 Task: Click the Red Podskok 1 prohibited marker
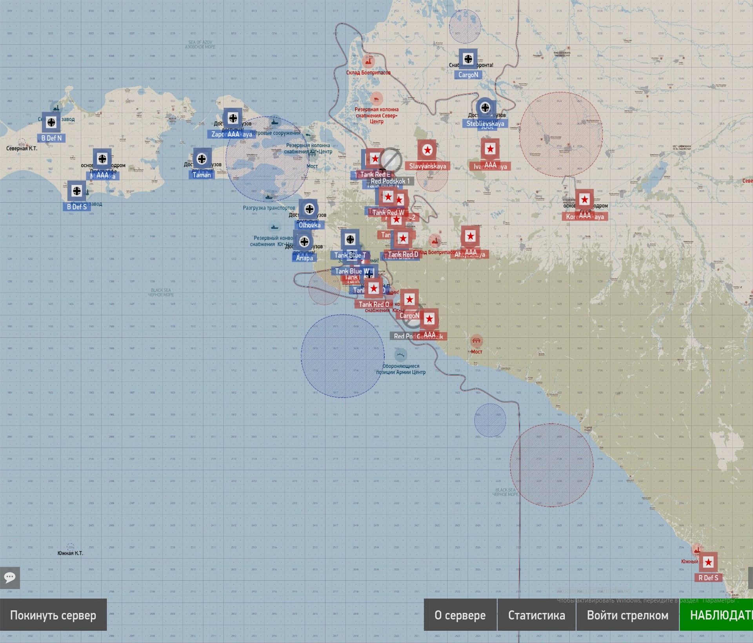pyautogui.click(x=391, y=160)
